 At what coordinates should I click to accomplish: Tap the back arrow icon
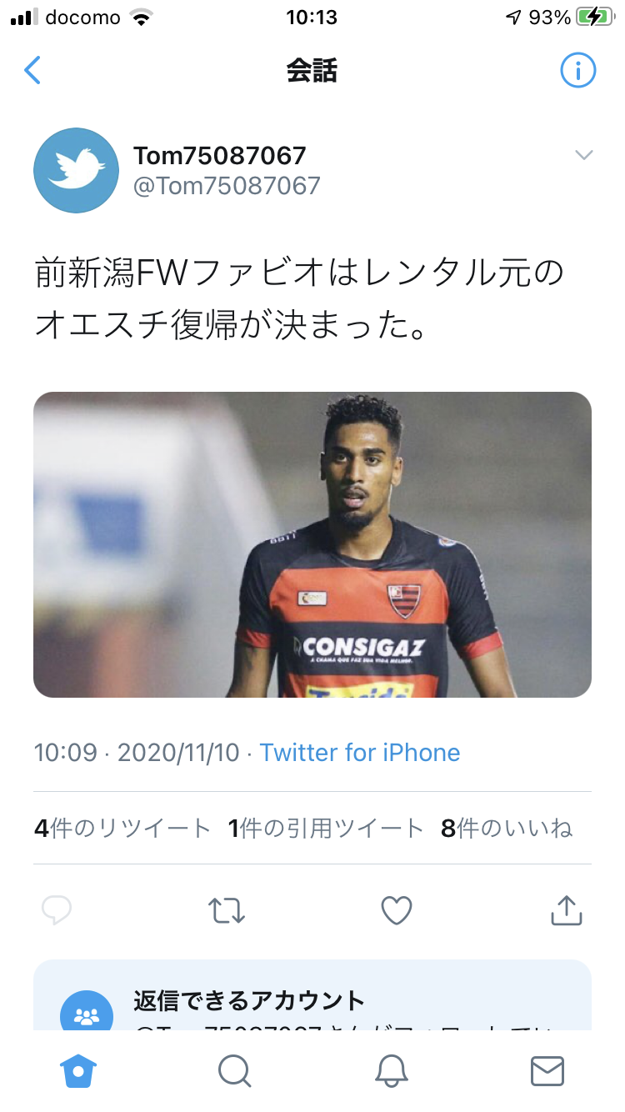32,71
